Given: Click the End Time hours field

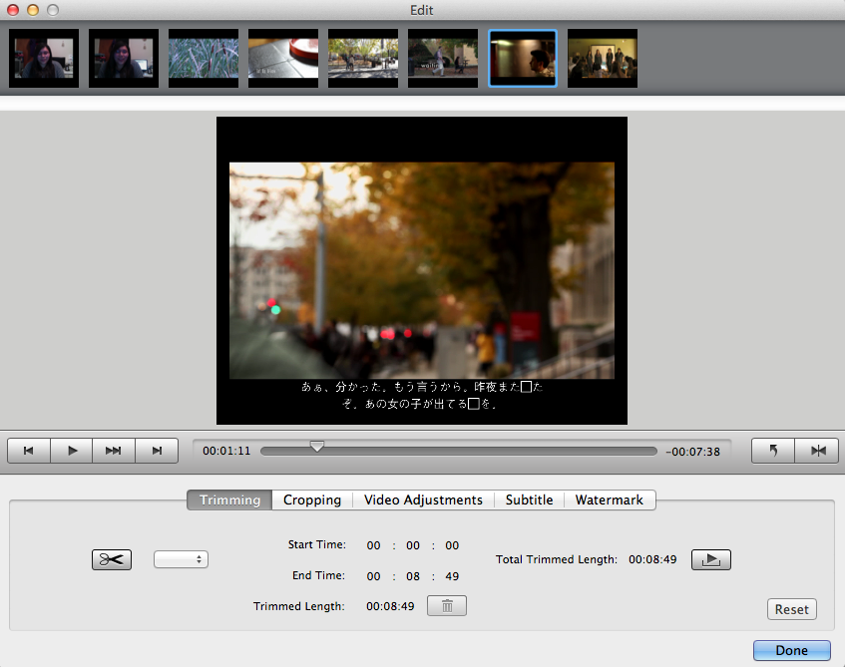Looking at the screenshot, I should pyautogui.click(x=373, y=576).
